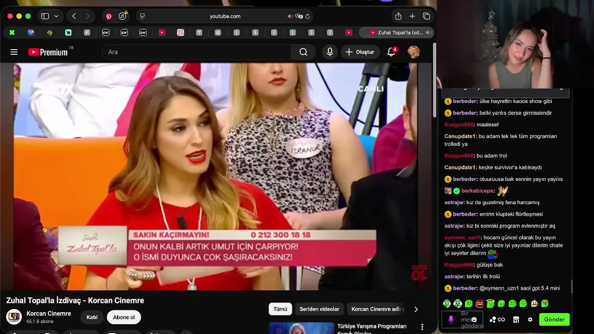Switch to the green K pinned tab
The height and width of the screenshot is (334, 594).
point(12,32)
